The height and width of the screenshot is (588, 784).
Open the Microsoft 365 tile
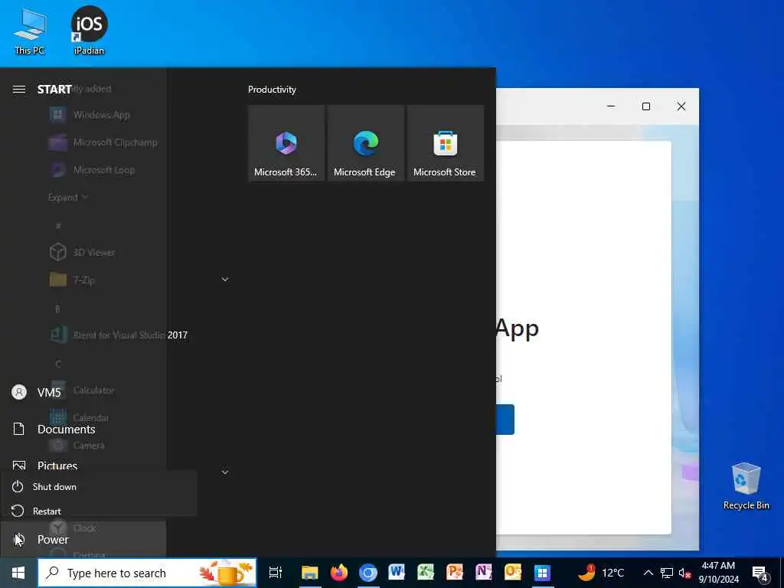pos(286,143)
